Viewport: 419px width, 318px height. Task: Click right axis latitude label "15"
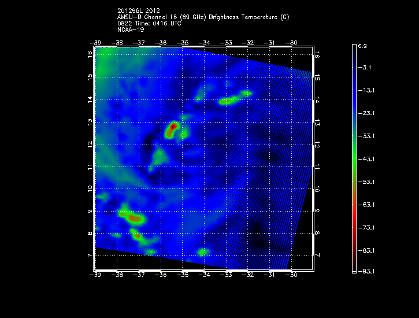tap(317, 77)
